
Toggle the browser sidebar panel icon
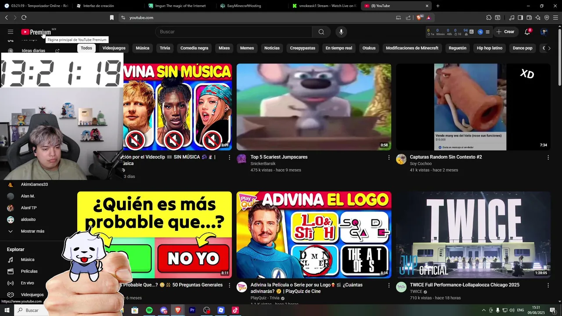[x=520, y=18]
